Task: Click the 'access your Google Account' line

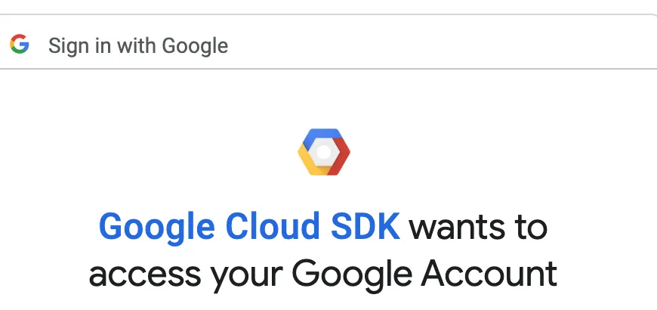Action: click(323, 274)
